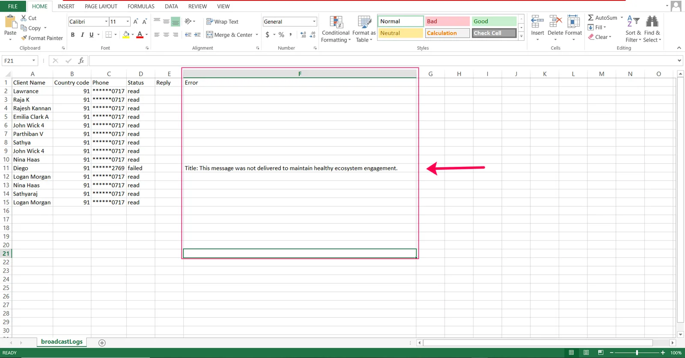The image size is (685, 358).
Task: Open the Borders button
Action: (x=109, y=35)
